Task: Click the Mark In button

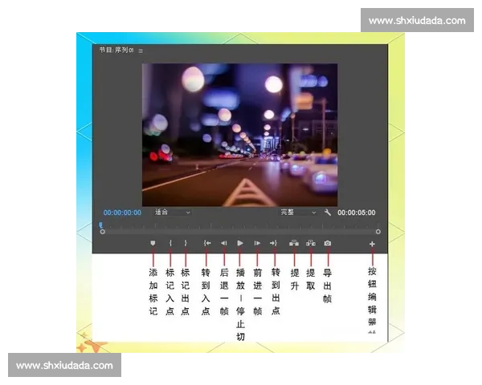Action: coord(170,243)
